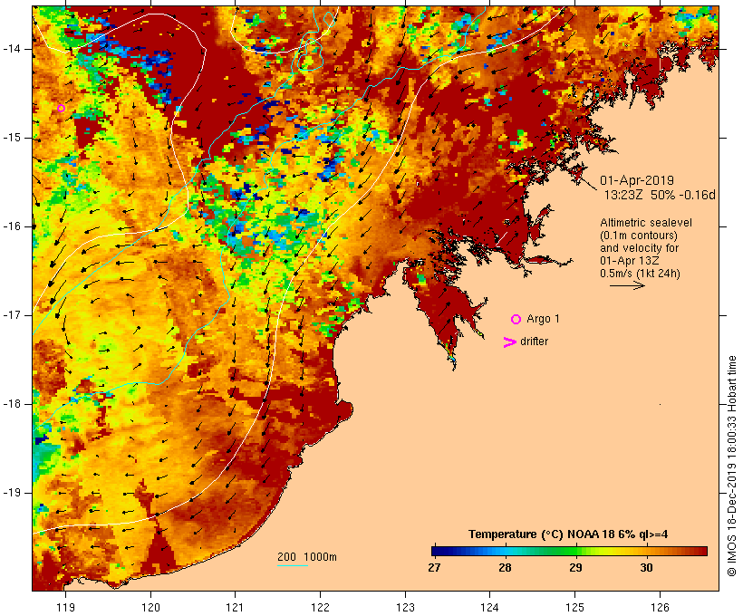Click the -14 latitude axis label
This screenshot has width=743, height=616.
[12, 49]
